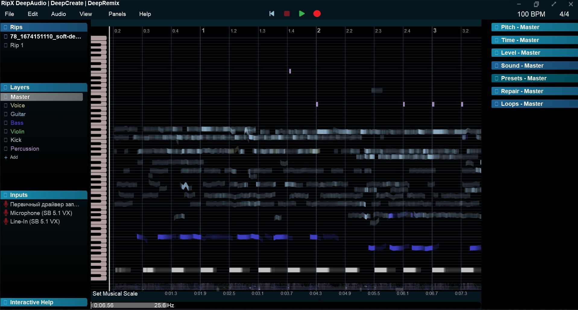This screenshot has height=310, width=578.
Task: Select Line-In (SB 5.1 VX) input
Action: click(x=35, y=221)
